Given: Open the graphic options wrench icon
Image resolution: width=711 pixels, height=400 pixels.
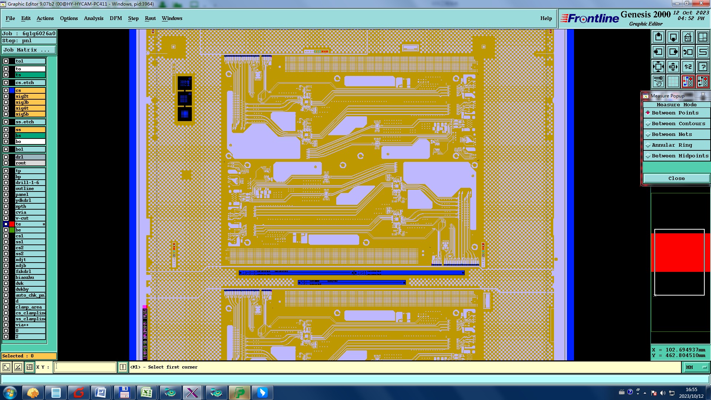Looking at the screenshot, I should pos(658,81).
